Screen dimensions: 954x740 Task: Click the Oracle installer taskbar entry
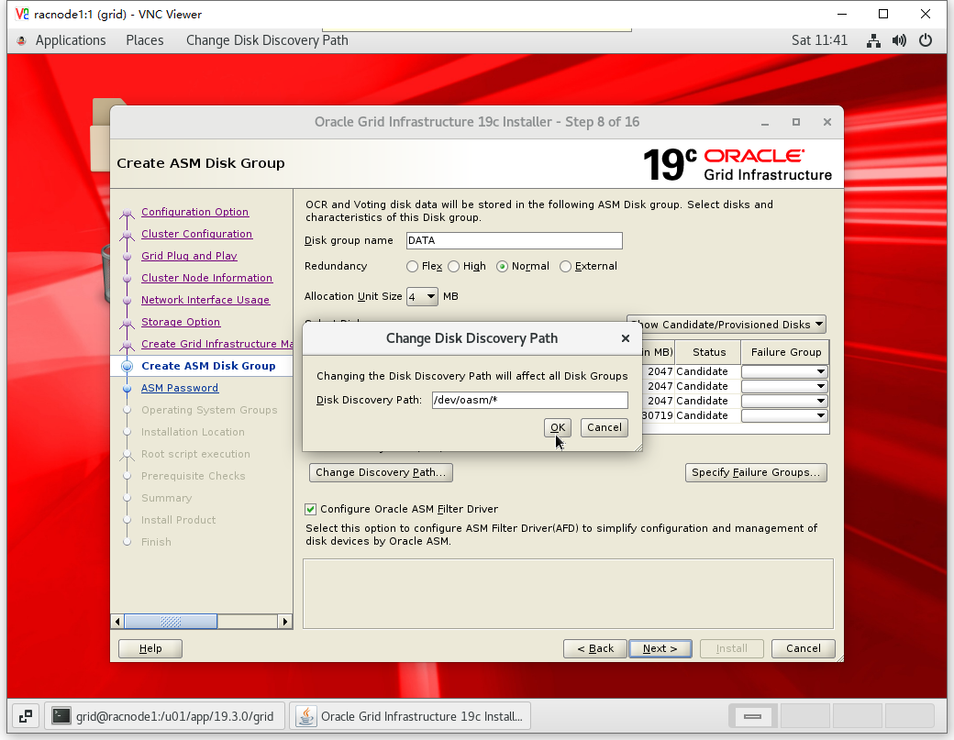[410, 716]
